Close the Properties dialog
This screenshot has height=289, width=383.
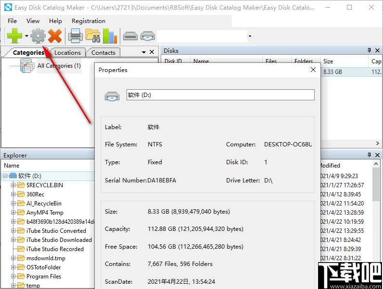coord(313,70)
